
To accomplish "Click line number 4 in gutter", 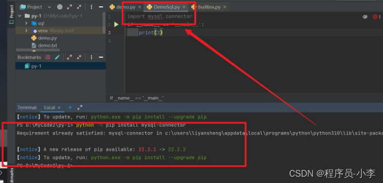I will pyautogui.click(x=109, y=41).
